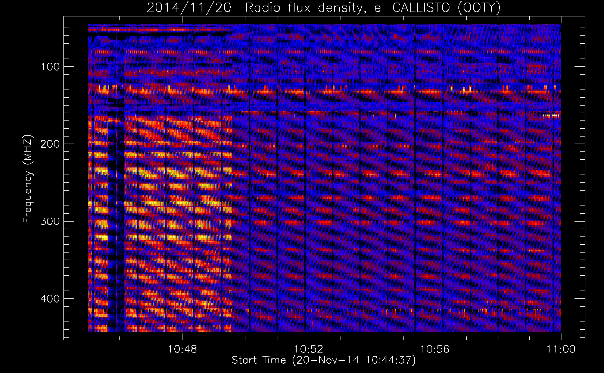Screen dimensions: 604x373
Task: Click the 200 frequency tick label
Action: 50,144
